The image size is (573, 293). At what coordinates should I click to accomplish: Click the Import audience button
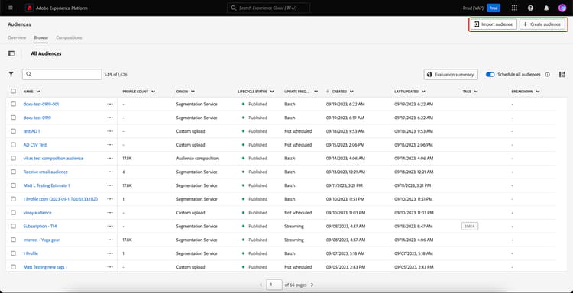pyautogui.click(x=494, y=24)
